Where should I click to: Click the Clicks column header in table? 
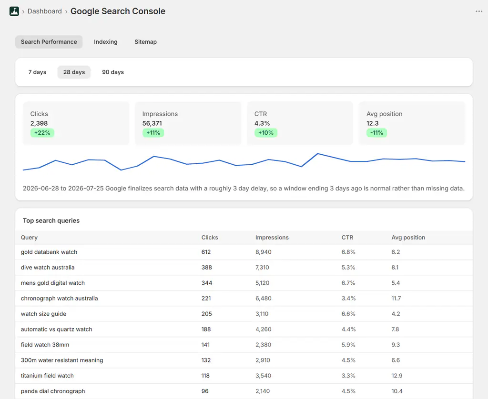pos(210,237)
